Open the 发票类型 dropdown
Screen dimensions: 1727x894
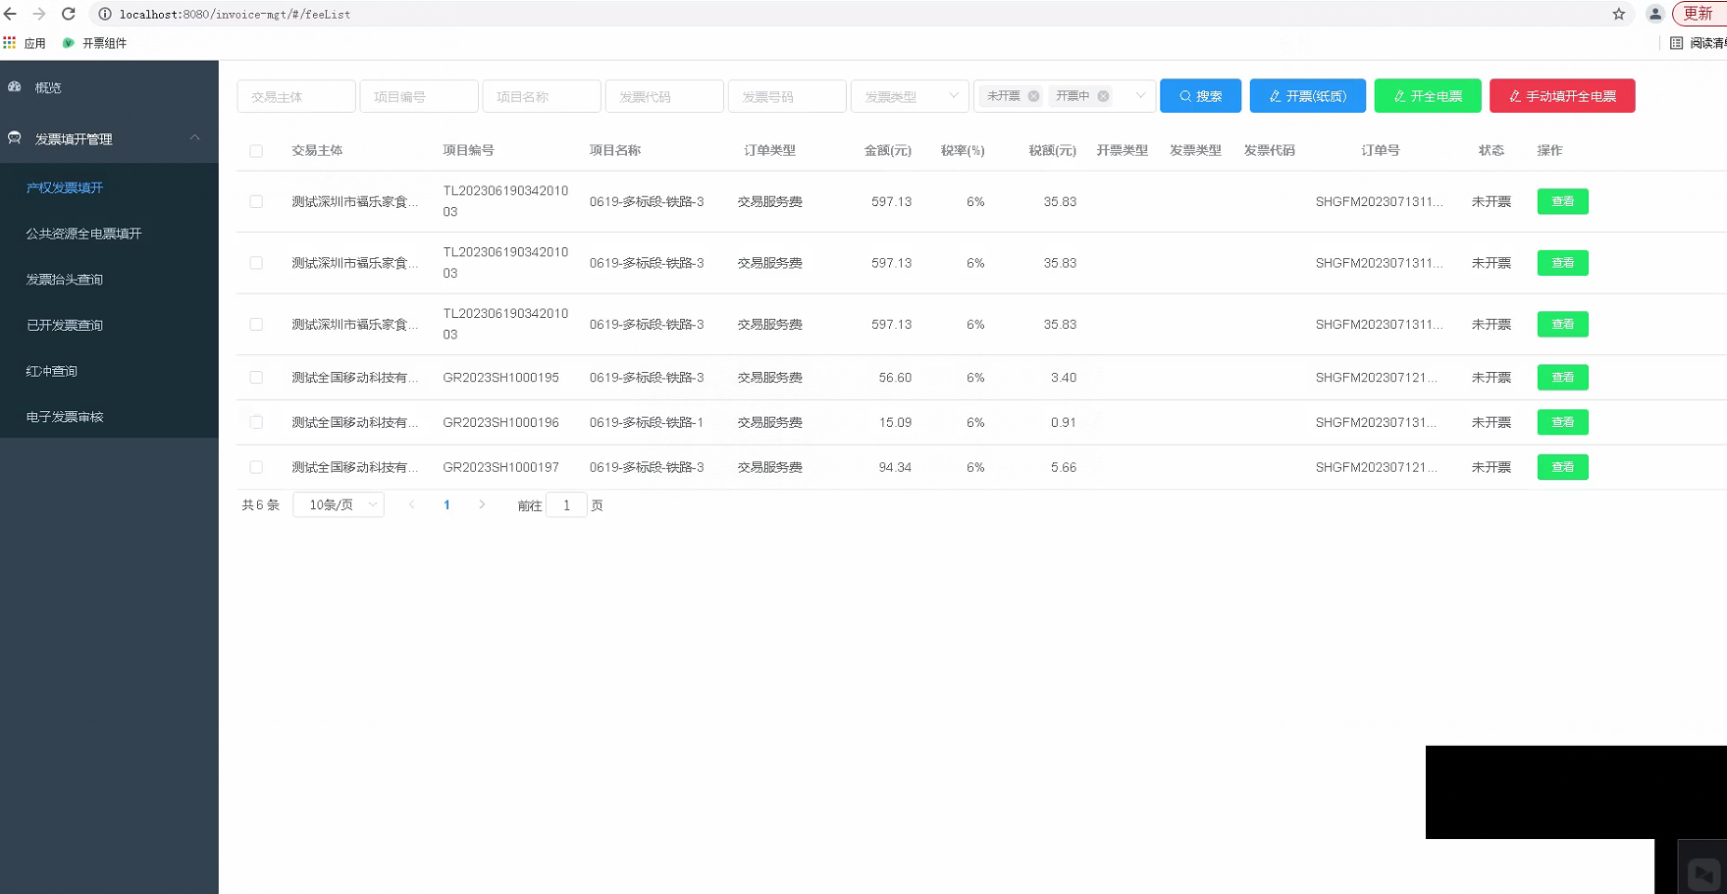[910, 96]
